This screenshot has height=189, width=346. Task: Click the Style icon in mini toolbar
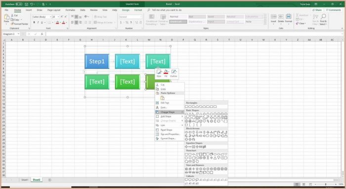point(159,72)
